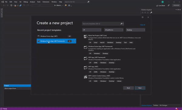Click the Save All toolbar icon
The height and width of the screenshot is (110, 182).
[x=20, y=5]
